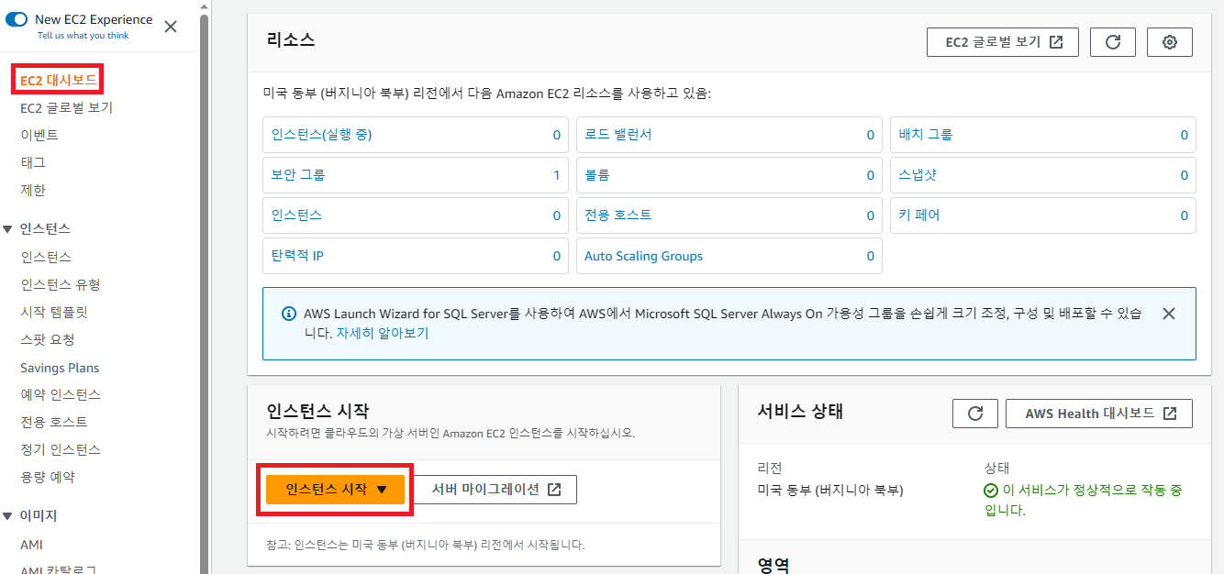Open EC2 글로벌 보기 in the sidebar
The height and width of the screenshot is (574, 1224).
pyautogui.click(x=67, y=107)
